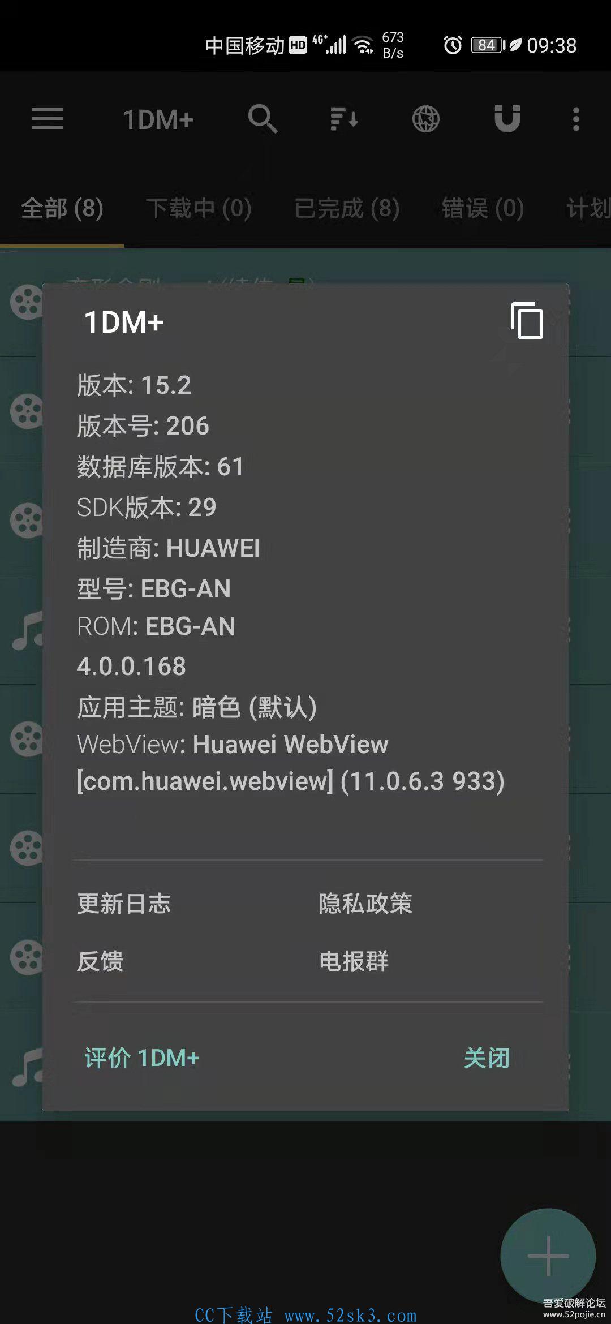The image size is (611, 1324).
Task: Switch to the 错误 (0) tab
Action: 483,208
